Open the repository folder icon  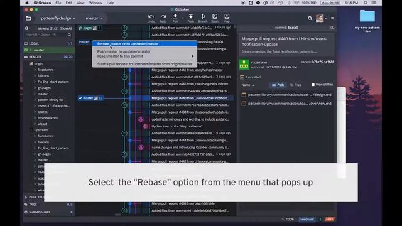[28, 18]
